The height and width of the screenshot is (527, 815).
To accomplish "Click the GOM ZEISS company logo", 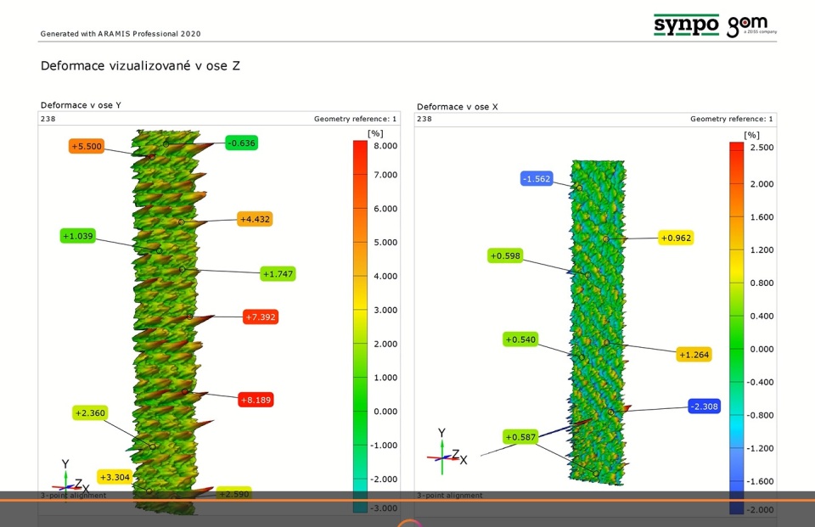I will 751,26.
